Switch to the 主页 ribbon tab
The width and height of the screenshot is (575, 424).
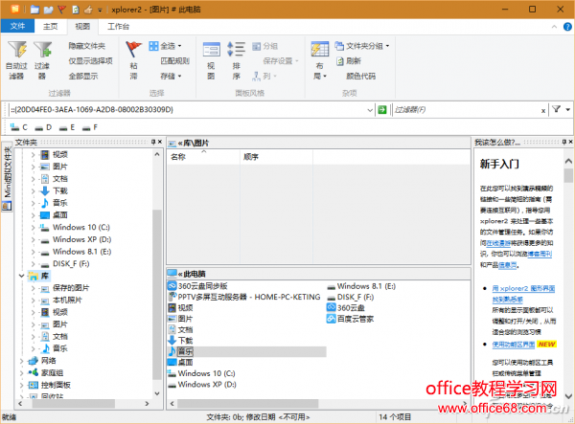coord(50,27)
